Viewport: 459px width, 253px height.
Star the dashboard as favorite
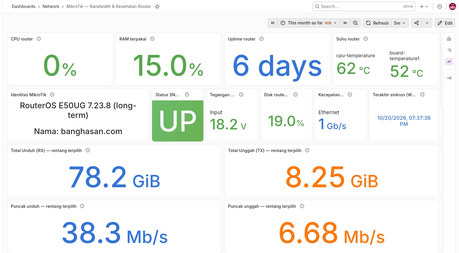pyautogui.click(x=157, y=6)
